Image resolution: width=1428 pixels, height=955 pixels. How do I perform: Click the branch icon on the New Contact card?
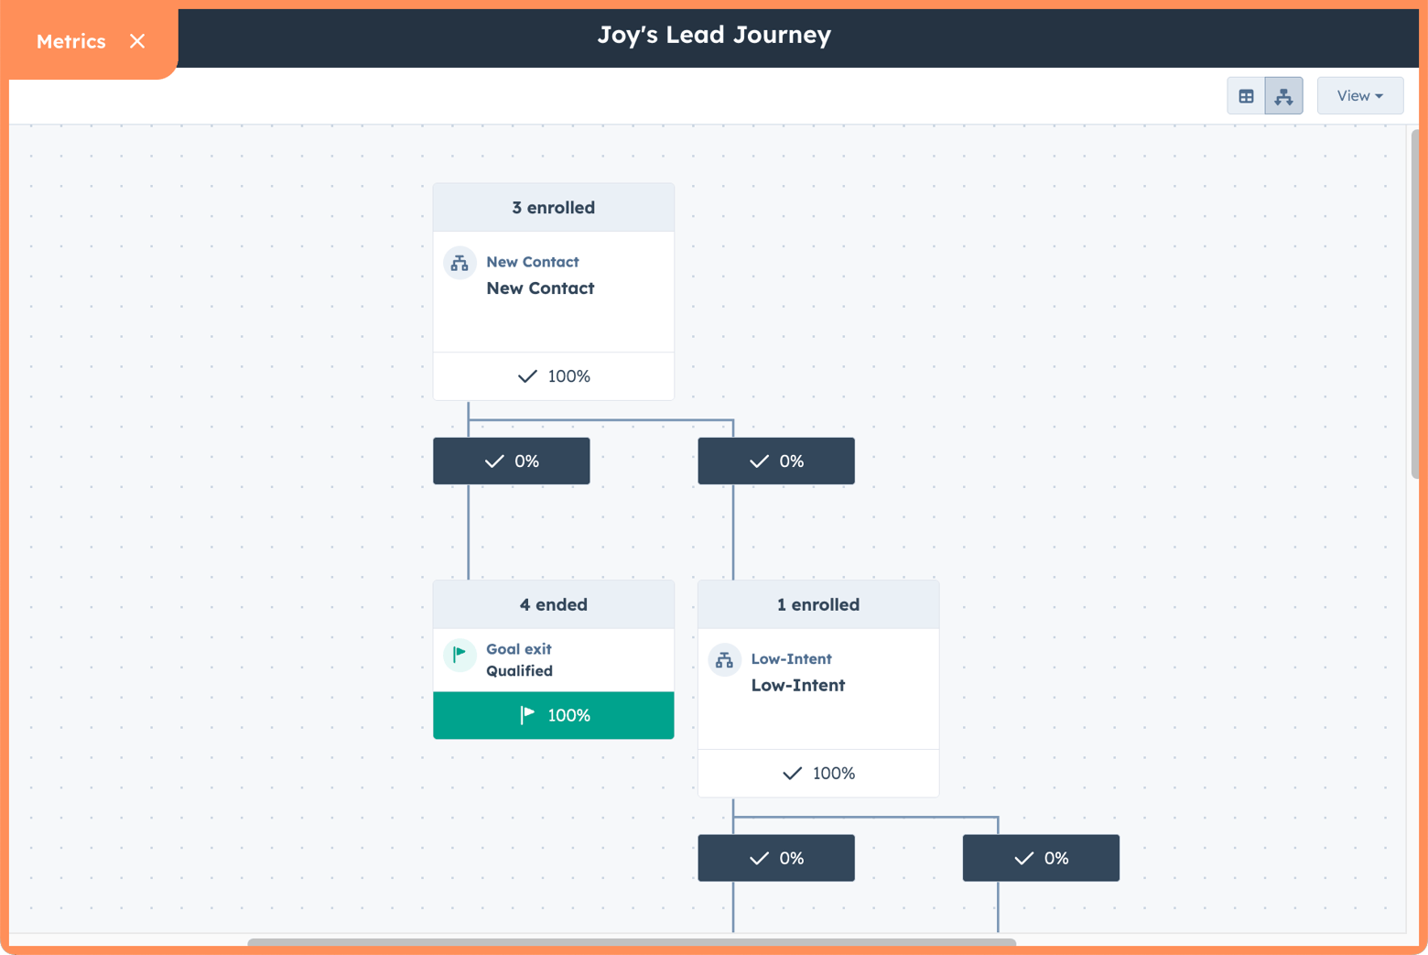(x=460, y=263)
